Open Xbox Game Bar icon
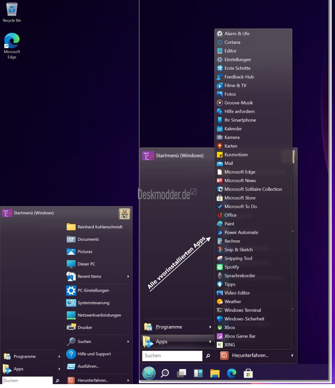 coord(220,336)
